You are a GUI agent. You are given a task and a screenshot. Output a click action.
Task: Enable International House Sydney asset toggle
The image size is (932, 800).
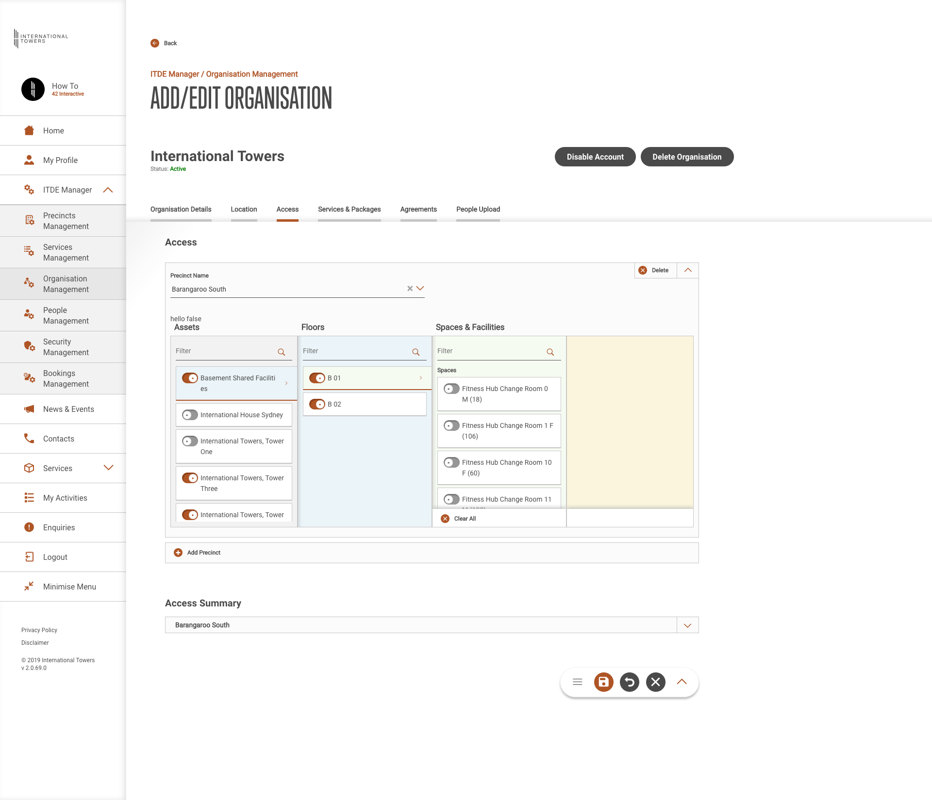[190, 415]
